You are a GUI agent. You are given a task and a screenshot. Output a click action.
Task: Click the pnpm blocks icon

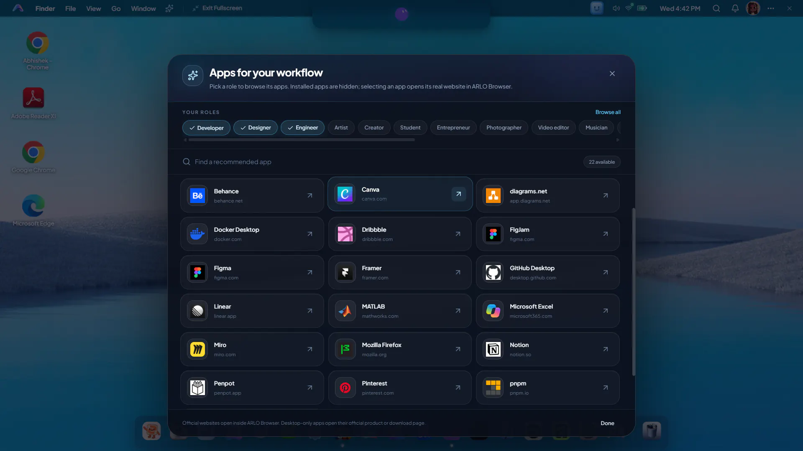493,388
